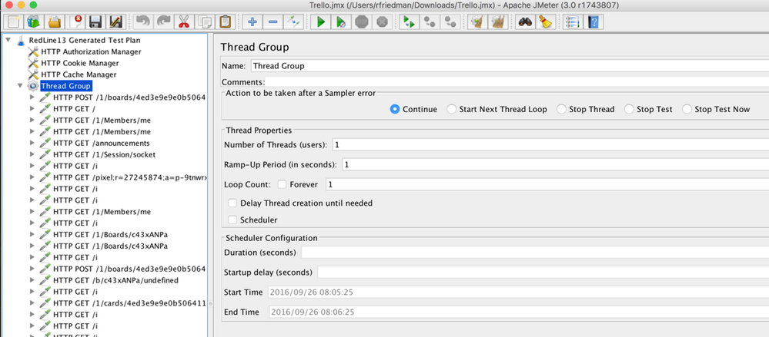Reset search with the yellow brush icon
The image size is (769, 337).
pos(545,22)
